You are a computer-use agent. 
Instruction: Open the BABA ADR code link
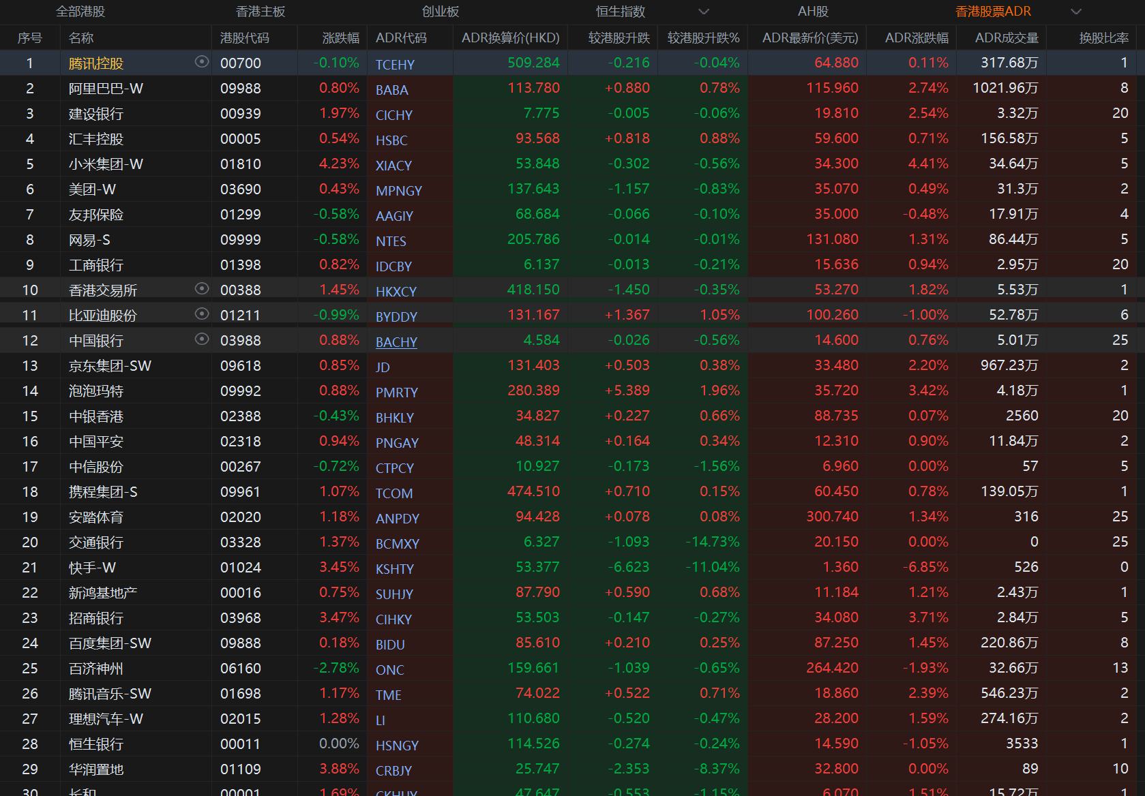click(392, 90)
